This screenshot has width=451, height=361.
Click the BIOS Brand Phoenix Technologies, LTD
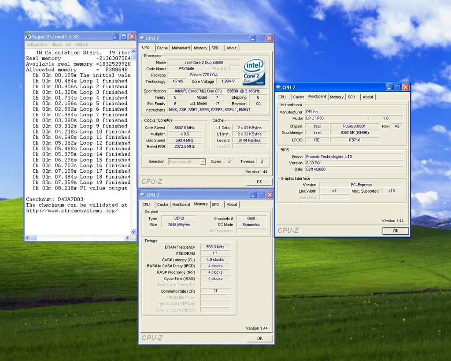click(x=354, y=156)
